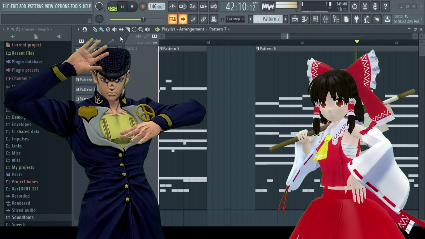Click the 146 tempo field
Screen dimensions: 425x239
point(156,7)
